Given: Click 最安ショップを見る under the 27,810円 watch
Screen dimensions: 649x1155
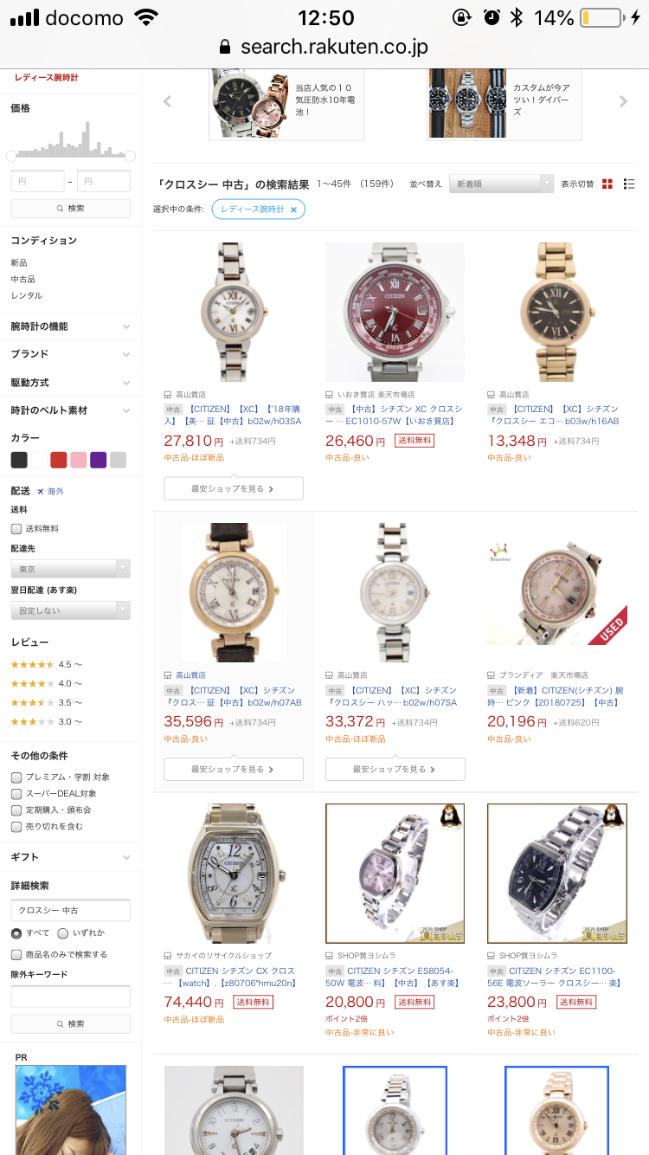Looking at the screenshot, I should 234,488.
